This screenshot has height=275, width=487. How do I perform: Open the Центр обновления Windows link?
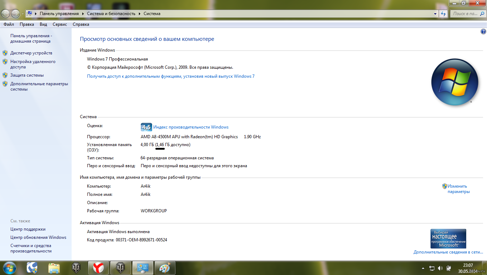point(38,237)
